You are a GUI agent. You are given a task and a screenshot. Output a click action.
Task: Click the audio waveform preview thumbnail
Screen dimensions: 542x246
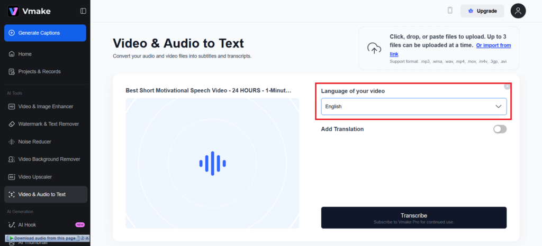pyautogui.click(x=212, y=163)
